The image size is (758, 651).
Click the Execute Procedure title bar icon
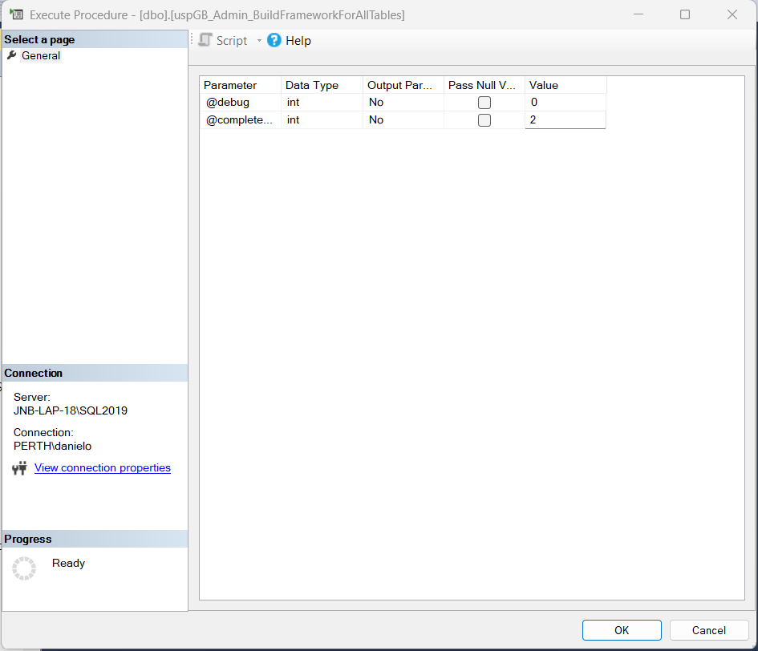tap(16, 14)
